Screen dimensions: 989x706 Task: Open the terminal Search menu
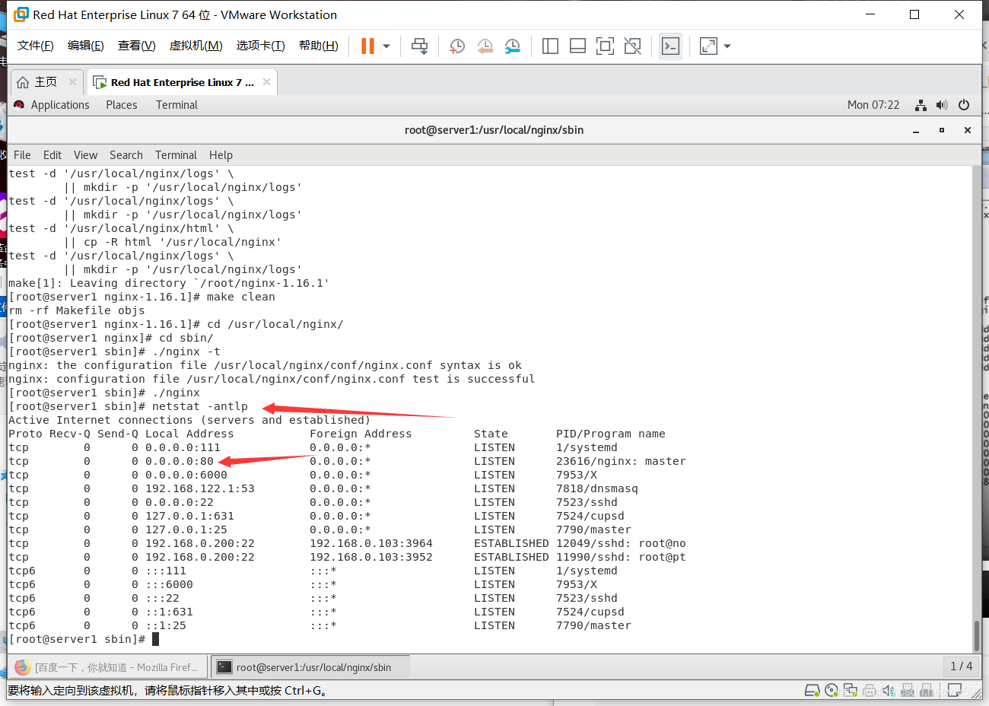[126, 155]
